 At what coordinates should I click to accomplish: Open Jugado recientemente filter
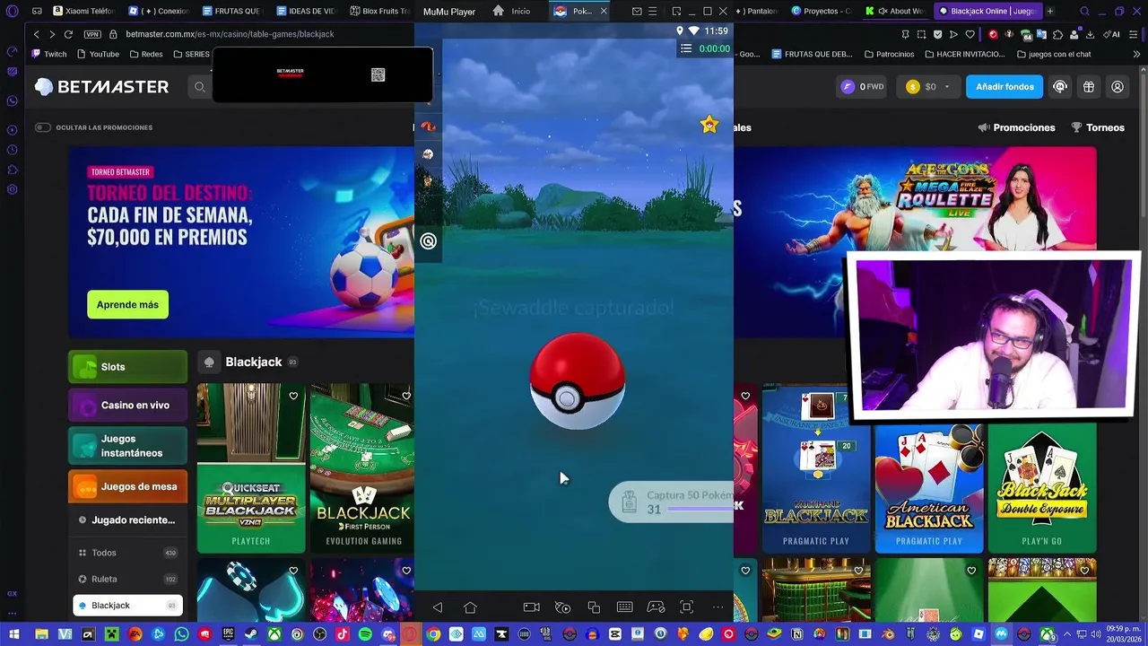127,520
